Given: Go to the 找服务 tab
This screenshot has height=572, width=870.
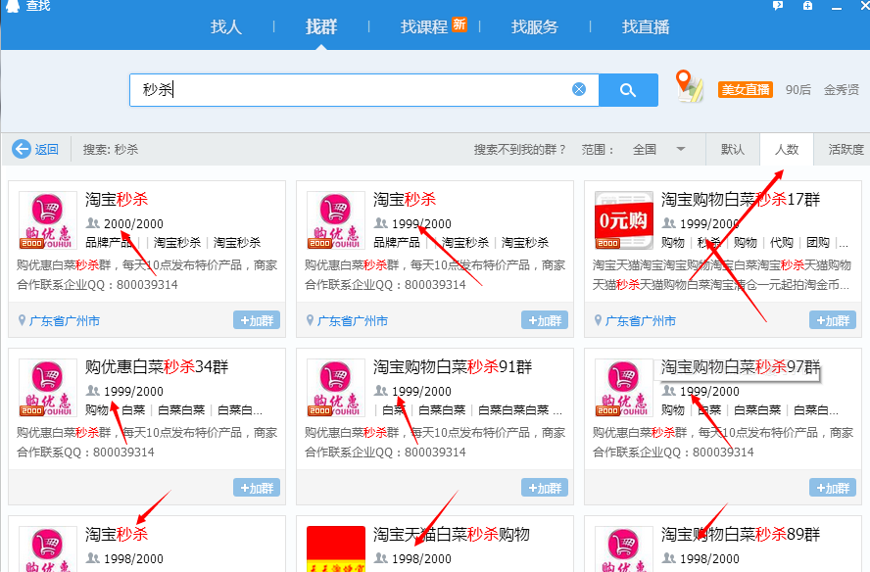Looking at the screenshot, I should (534, 26).
